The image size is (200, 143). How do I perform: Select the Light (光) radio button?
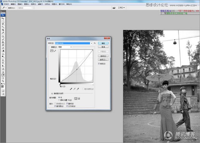click(59, 97)
